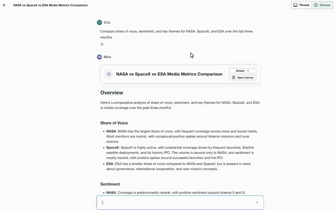Click the Thread view icon
336x210 pixels.
pyautogui.click(x=295, y=5)
